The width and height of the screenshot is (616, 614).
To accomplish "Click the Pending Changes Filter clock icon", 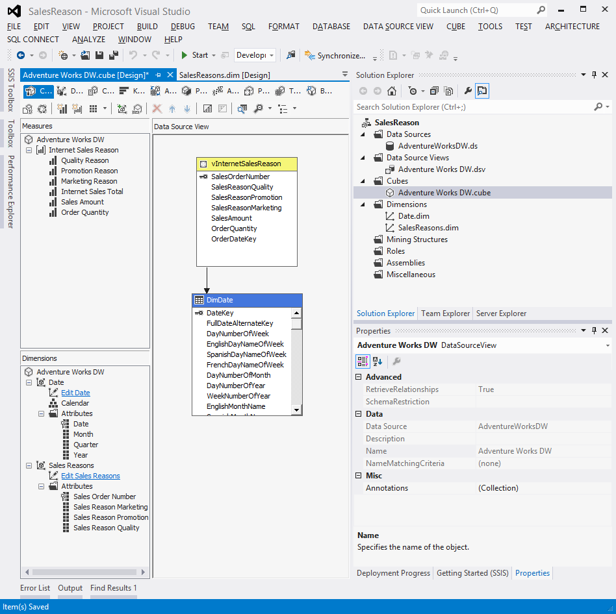I will point(413,91).
